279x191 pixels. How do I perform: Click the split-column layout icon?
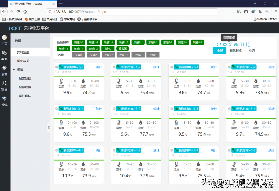pyautogui.click(x=242, y=45)
